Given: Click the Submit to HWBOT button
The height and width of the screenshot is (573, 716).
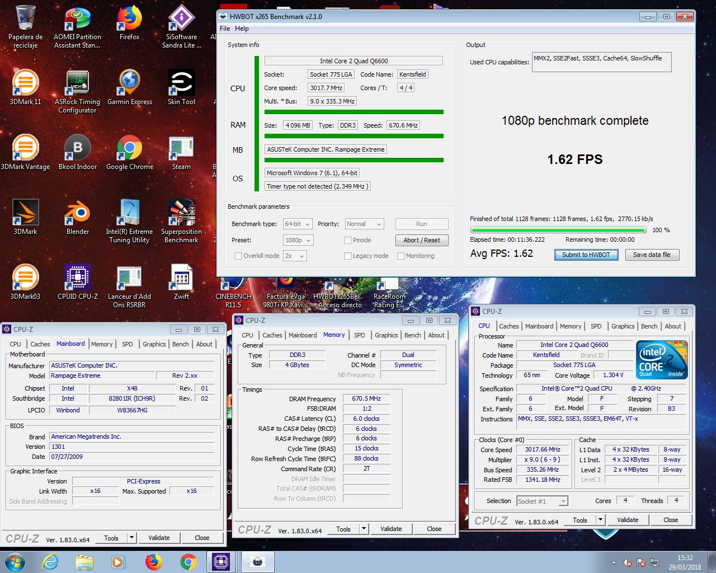Looking at the screenshot, I should coord(586,255).
